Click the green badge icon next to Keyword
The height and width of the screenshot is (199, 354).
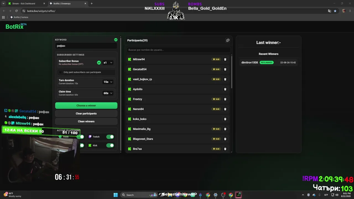(116, 40)
